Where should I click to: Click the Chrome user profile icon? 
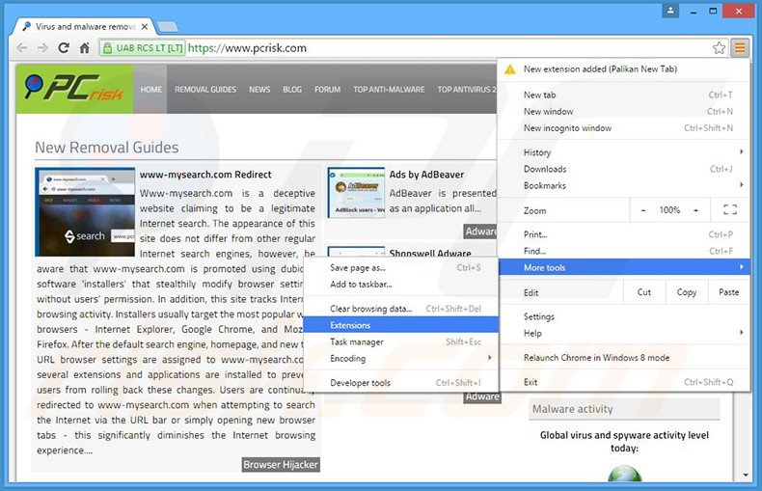click(x=670, y=11)
